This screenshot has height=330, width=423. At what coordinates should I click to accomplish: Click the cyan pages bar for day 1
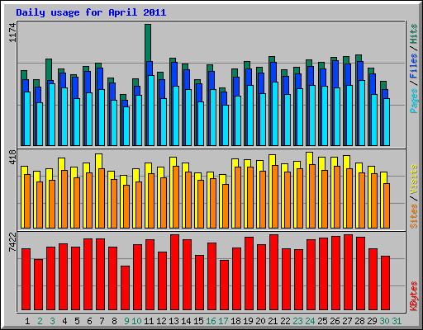click(27, 119)
